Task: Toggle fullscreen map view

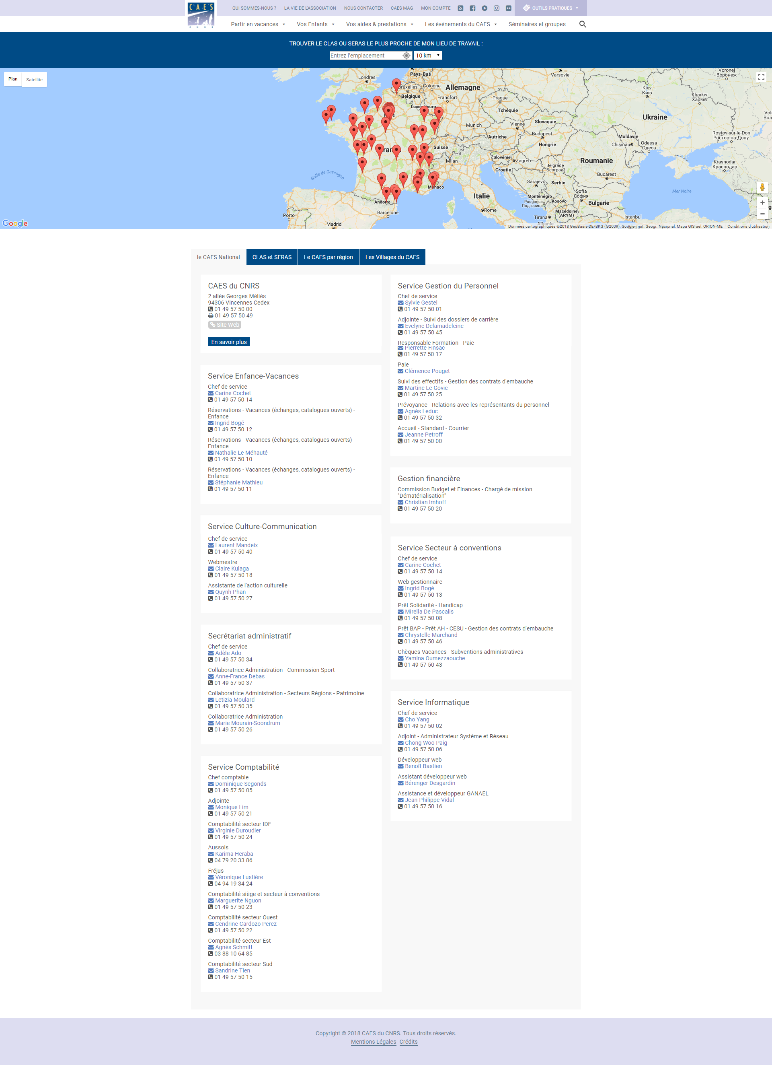Action: tap(761, 77)
